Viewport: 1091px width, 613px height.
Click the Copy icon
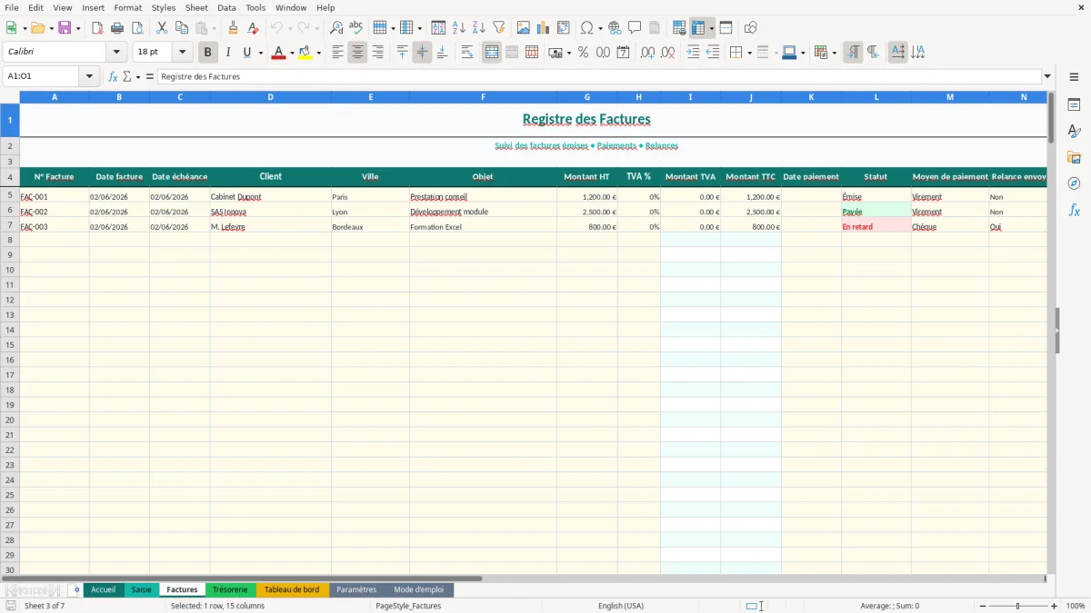(182, 28)
